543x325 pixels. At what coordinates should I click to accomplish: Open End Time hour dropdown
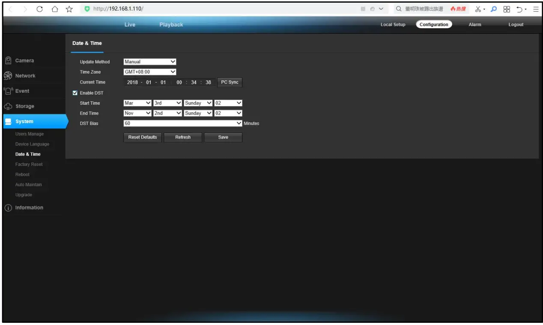pyautogui.click(x=228, y=113)
